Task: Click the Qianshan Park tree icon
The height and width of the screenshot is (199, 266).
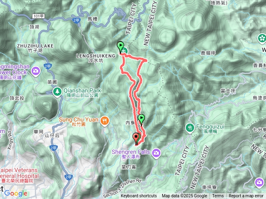Action: pos(57,92)
